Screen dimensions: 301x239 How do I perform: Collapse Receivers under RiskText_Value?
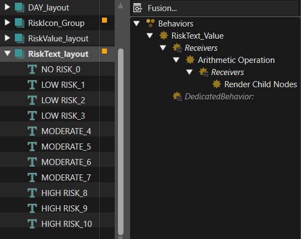(x=163, y=47)
